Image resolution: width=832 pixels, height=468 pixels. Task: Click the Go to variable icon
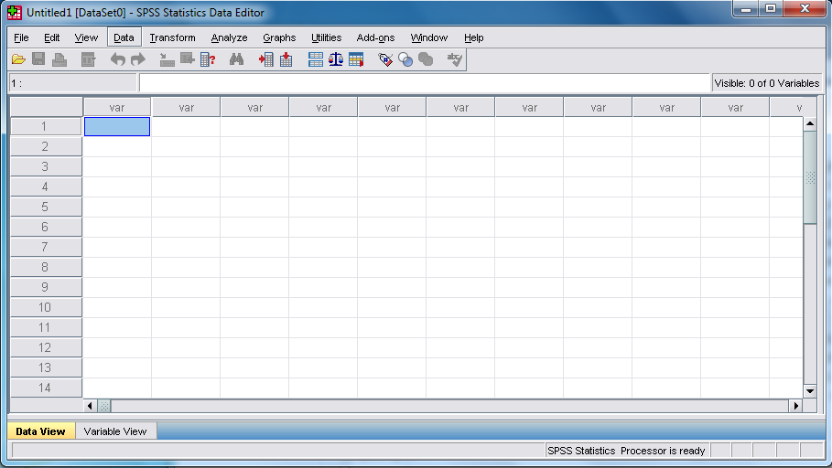[x=188, y=59]
